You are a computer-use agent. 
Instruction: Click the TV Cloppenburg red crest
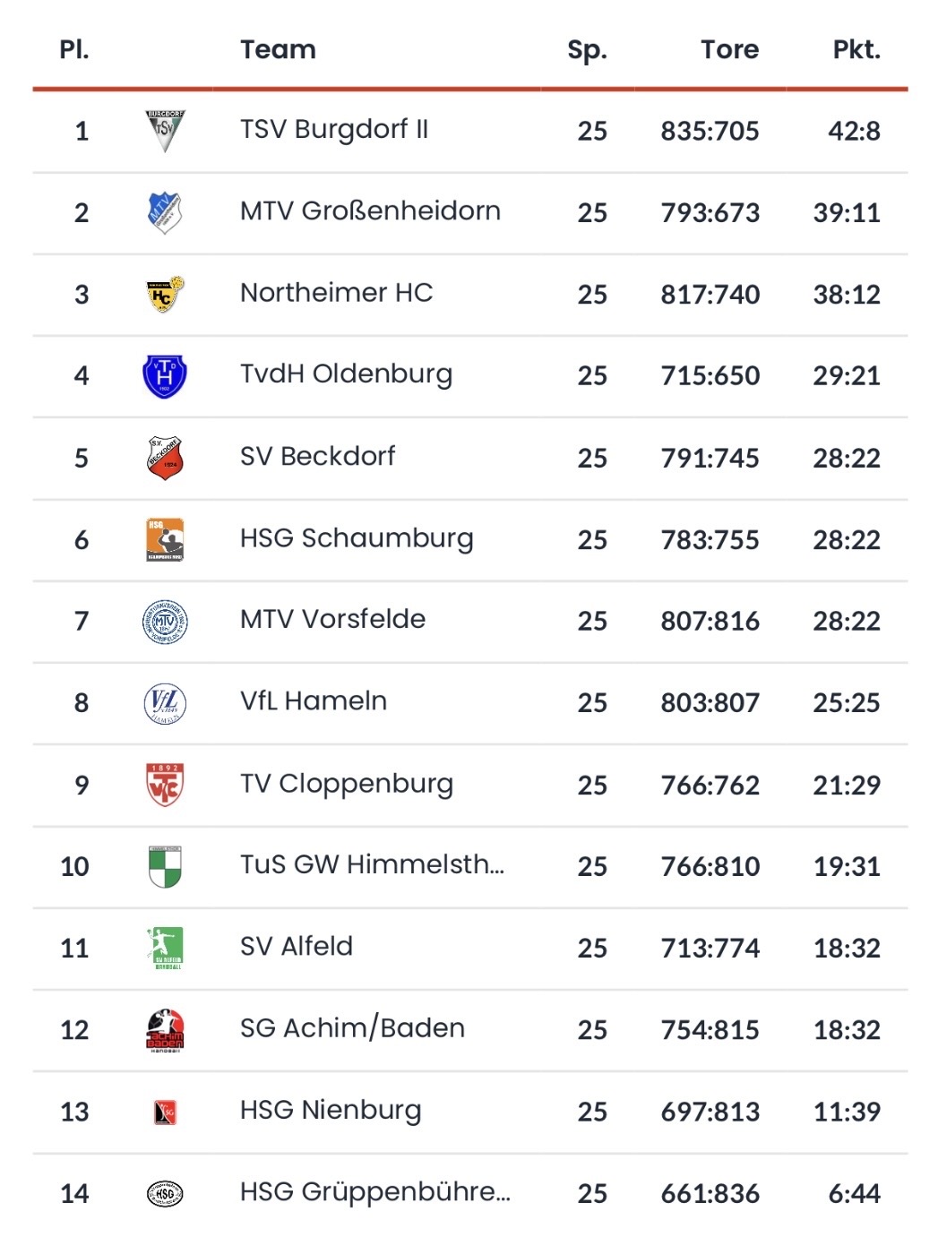pyautogui.click(x=165, y=785)
